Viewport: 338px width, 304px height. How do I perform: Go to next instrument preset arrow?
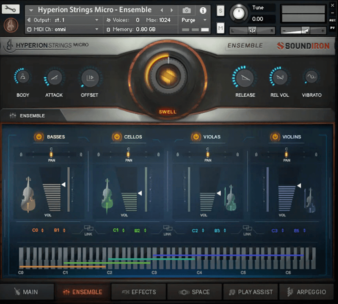click(172, 10)
